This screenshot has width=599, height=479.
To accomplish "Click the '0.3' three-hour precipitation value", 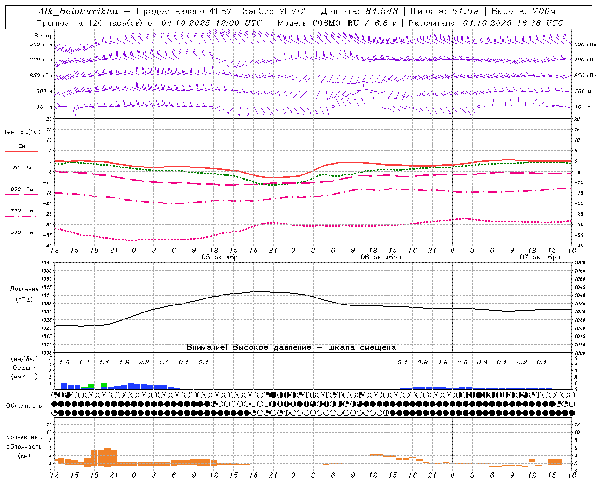I will point(482,363).
